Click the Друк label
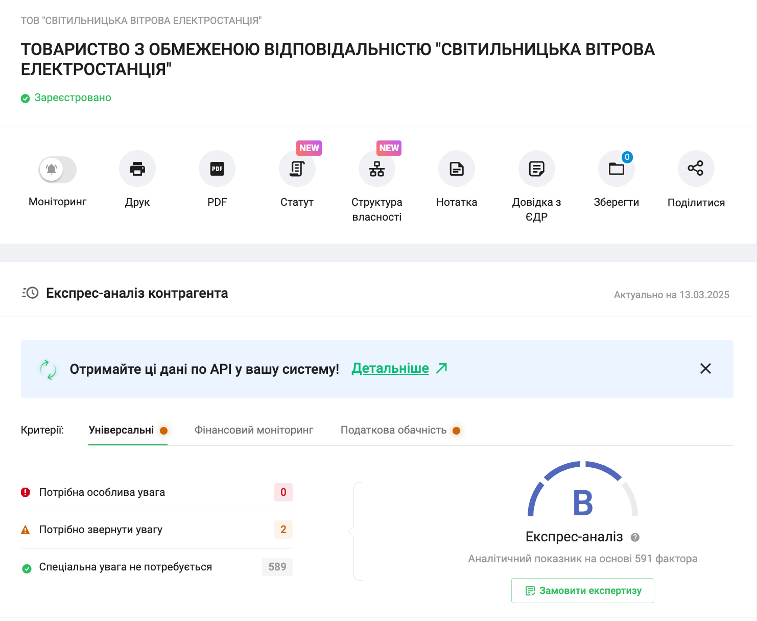The height and width of the screenshot is (621, 757). click(137, 202)
